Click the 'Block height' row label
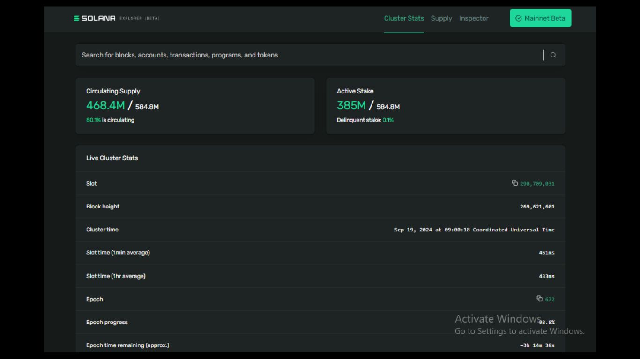The image size is (640, 359). (x=103, y=207)
